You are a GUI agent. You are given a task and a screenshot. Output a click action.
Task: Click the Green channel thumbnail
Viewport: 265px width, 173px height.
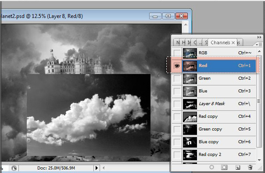coord(190,79)
